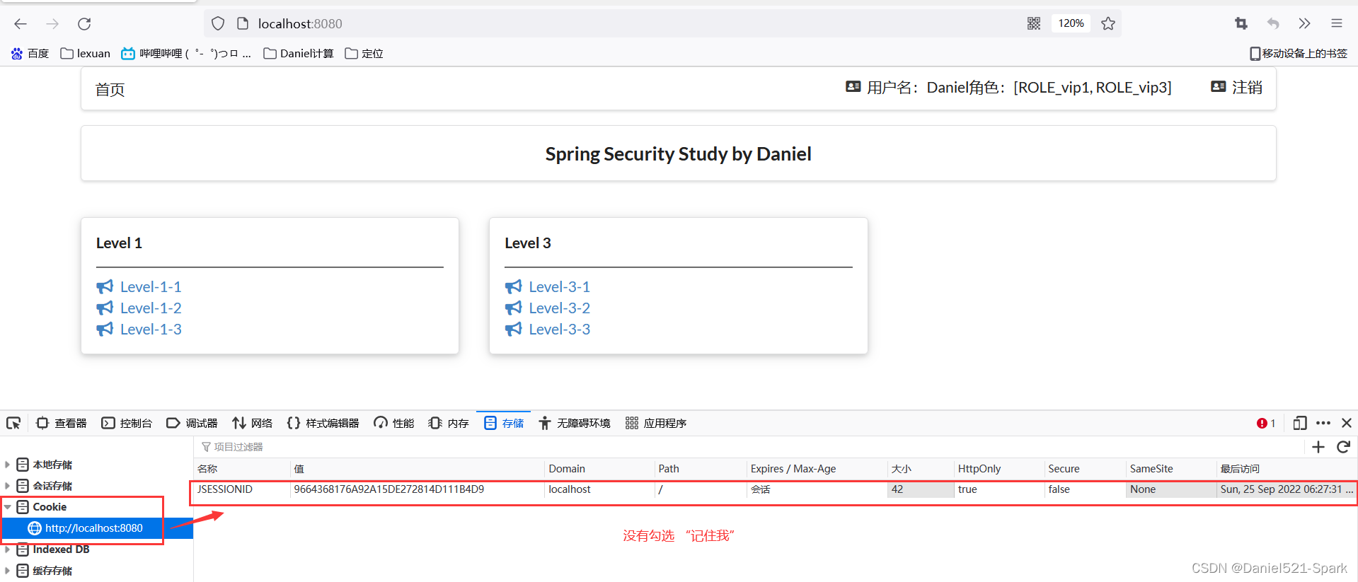Expand the Indexed DB tree node

tap(7, 549)
